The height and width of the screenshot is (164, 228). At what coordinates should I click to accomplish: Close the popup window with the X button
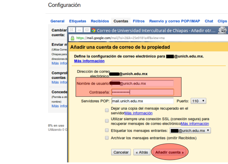pyautogui.click(x=72, y=30)
